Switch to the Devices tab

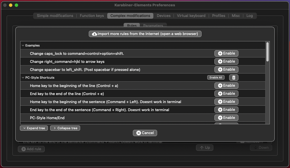(163, 16)
